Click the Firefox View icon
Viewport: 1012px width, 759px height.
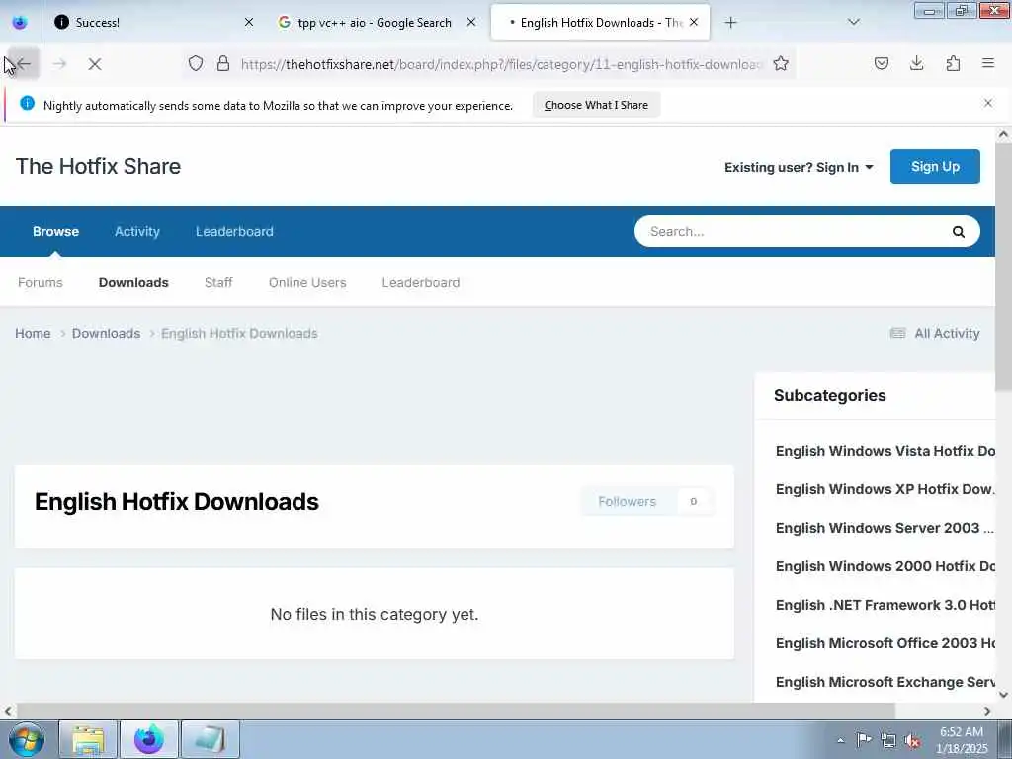(x=20, y=23)
